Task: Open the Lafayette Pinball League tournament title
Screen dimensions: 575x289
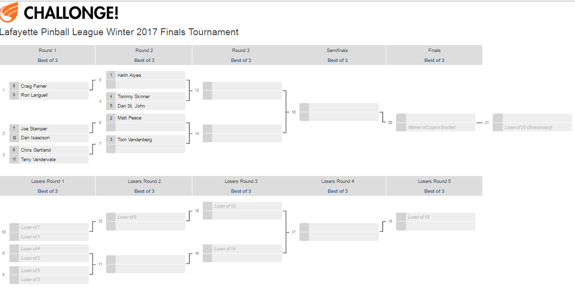Action: click(x=119, y=32)
